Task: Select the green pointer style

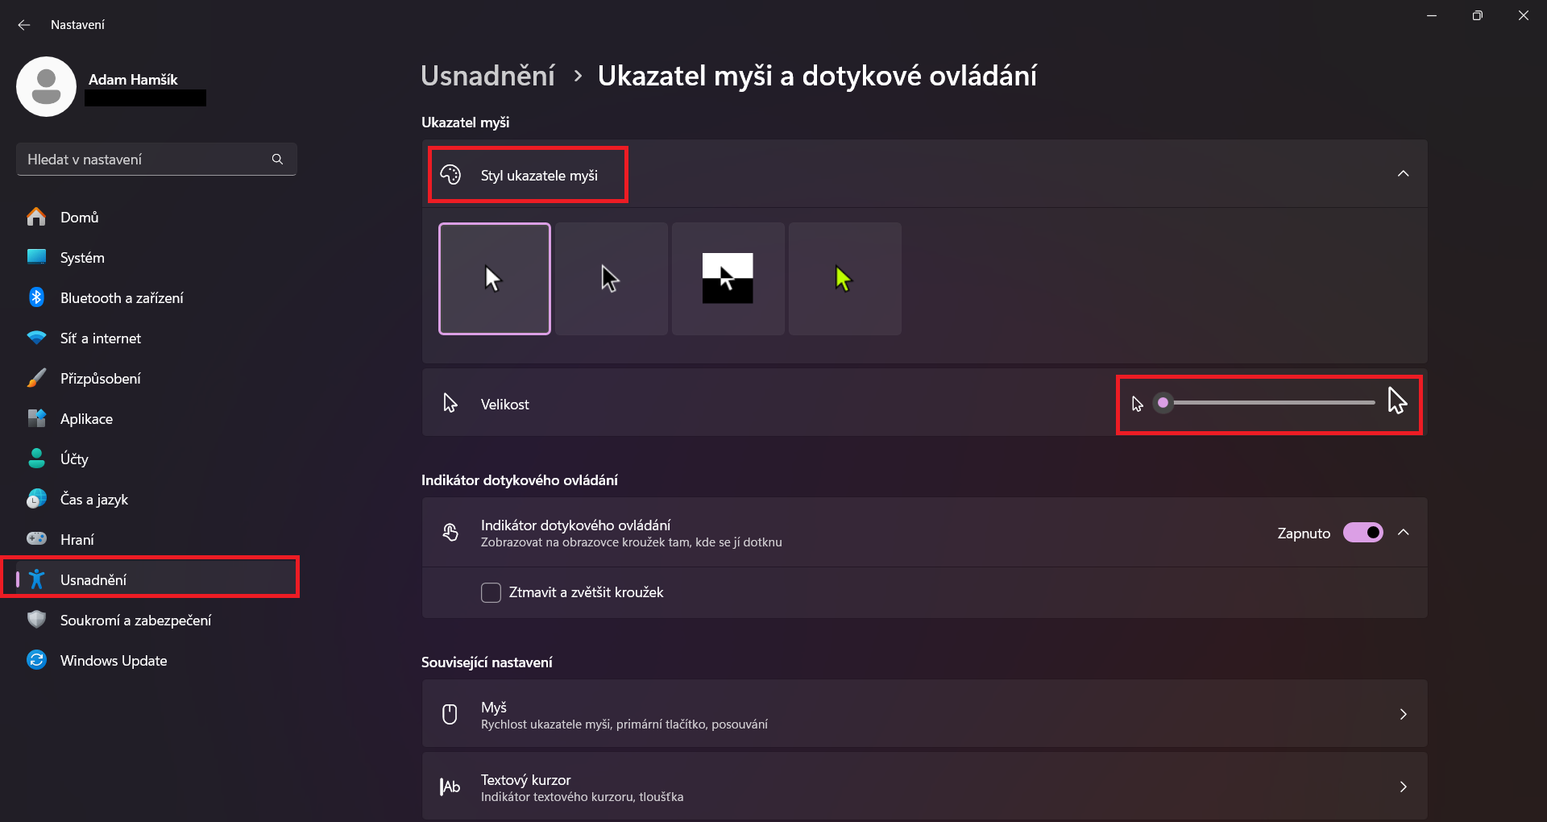Action: point(844,278)
